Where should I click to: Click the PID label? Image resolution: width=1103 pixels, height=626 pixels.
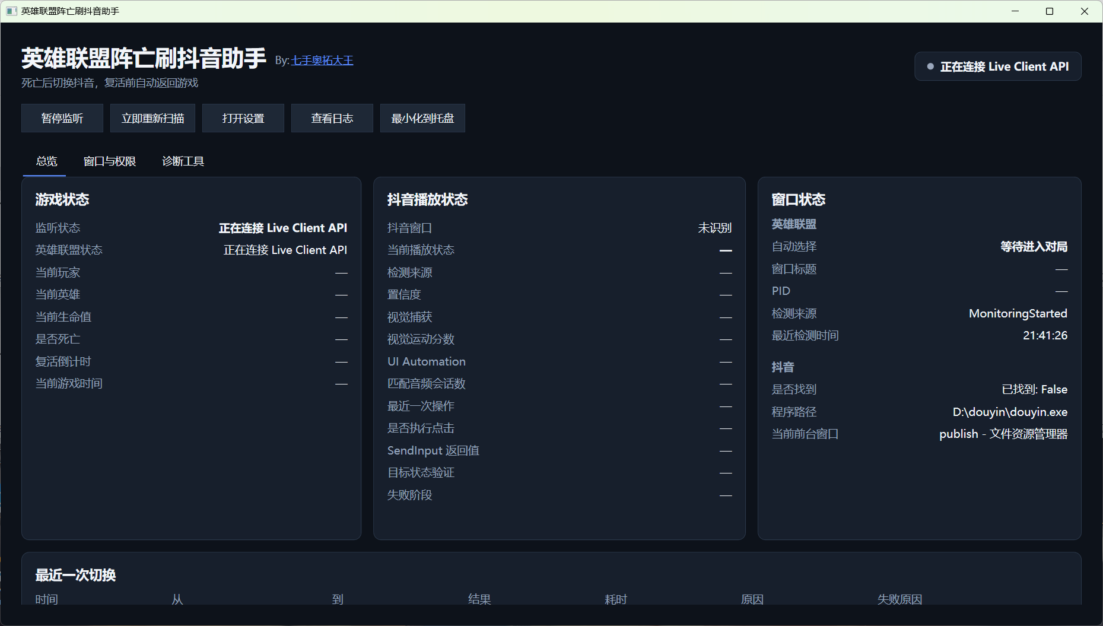point(781,291)
